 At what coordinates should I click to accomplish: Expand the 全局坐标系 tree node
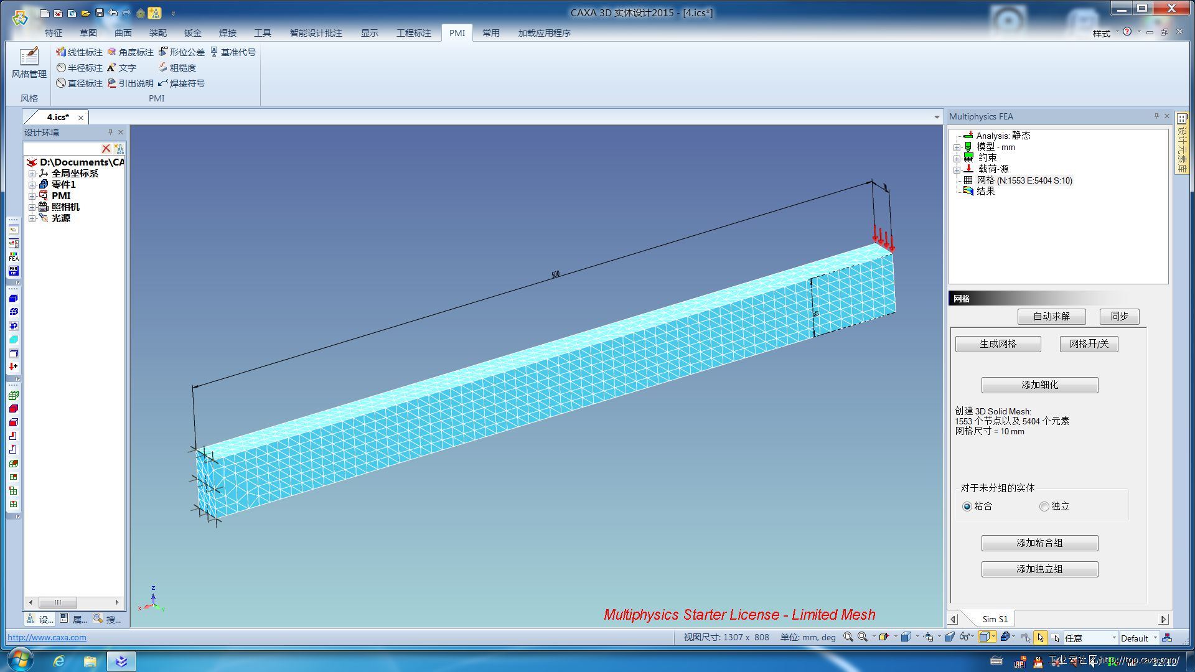(32, 174)
